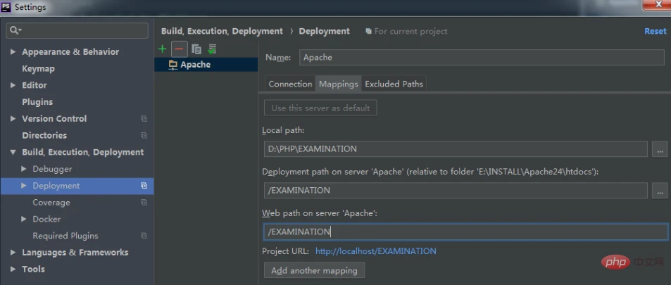671x285 pixels.
Task: Click project-level icon beside Directories
Action: point(144,135)
